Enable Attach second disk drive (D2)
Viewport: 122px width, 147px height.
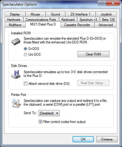pyautogui.click(x=25, y=84)
